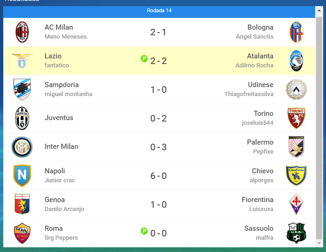Click the Sampdoria shield logo
This screenshot has height=252, width=326.
coord(22,89)
